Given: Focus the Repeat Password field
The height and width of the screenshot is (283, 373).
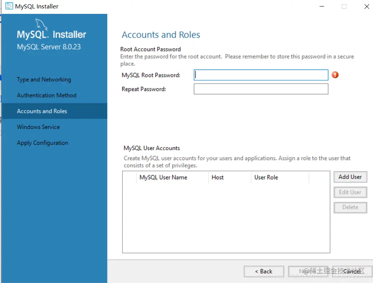Looking at the screenshot, I should click(261, 89).
